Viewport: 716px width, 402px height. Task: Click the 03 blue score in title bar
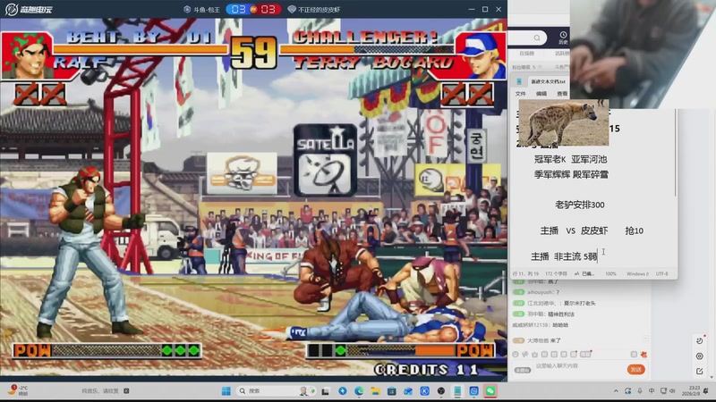click(238, 9)
